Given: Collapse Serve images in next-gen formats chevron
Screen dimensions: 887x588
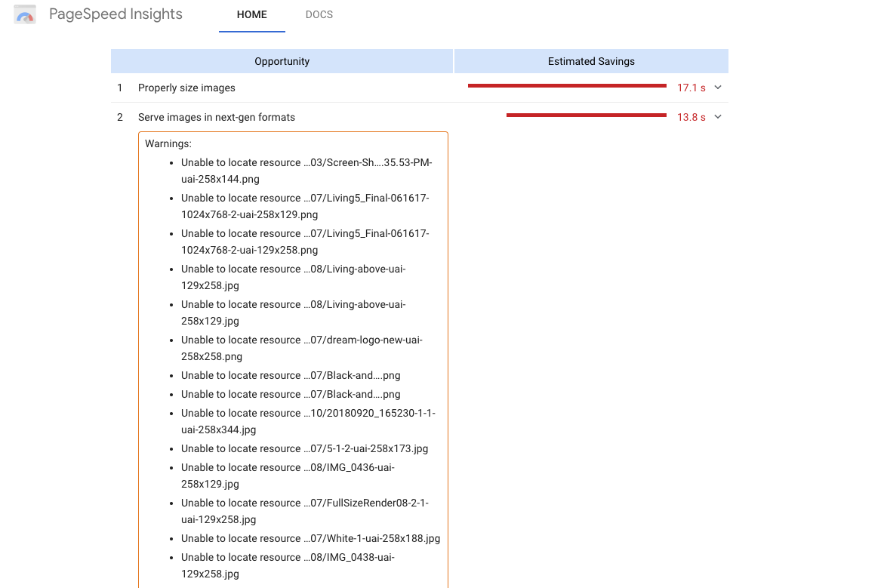Looking at the screenshot, I should click(x=718, y=117).
